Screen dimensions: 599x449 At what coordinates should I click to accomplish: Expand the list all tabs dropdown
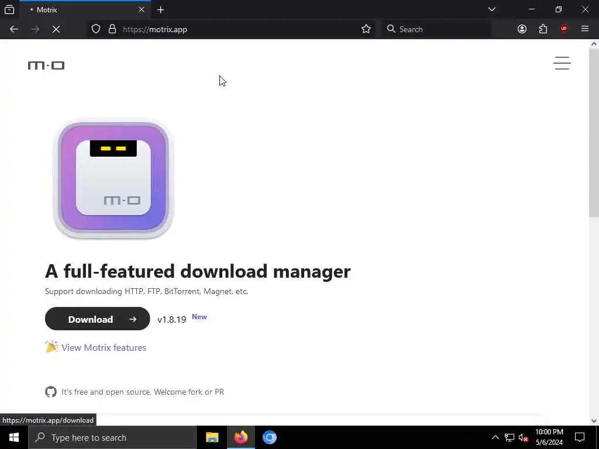tap(492, 9)
